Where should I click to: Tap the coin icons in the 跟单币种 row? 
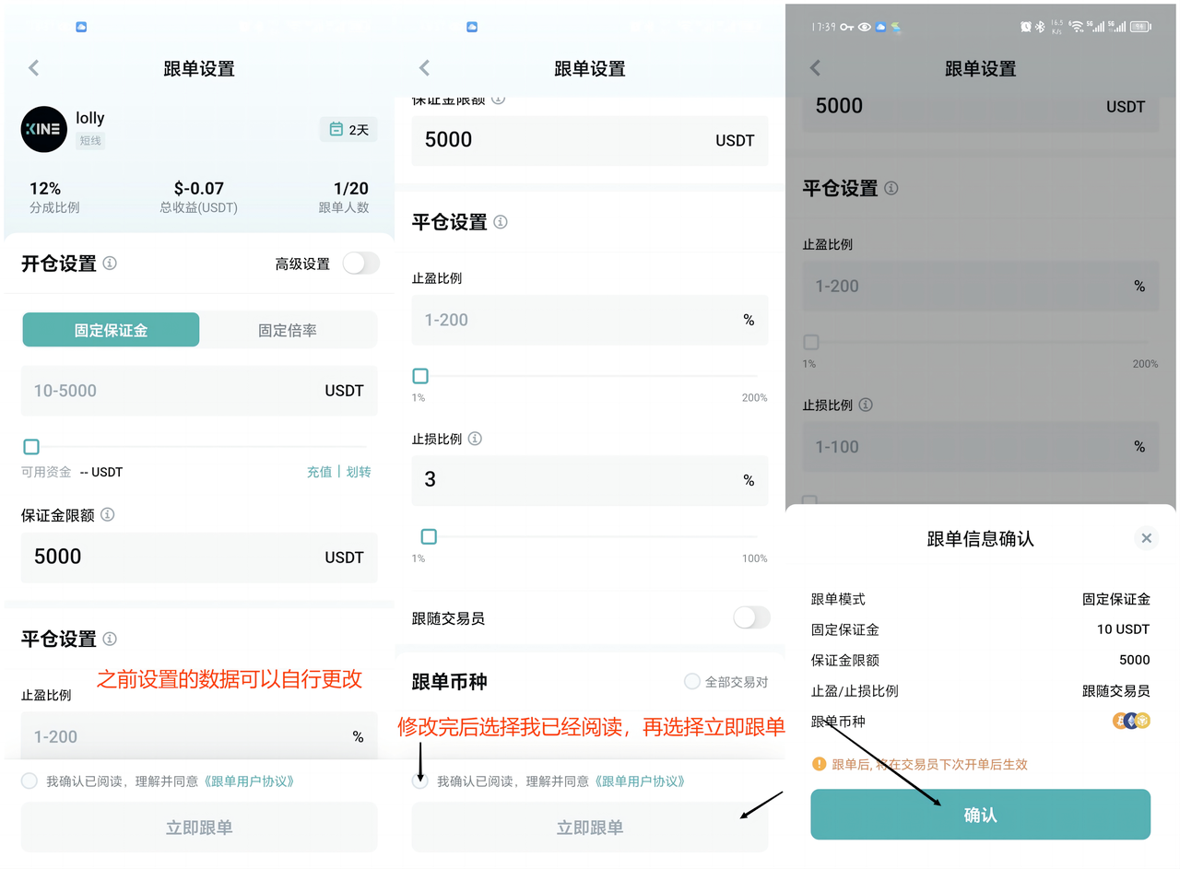click(x=1131, y=721)
